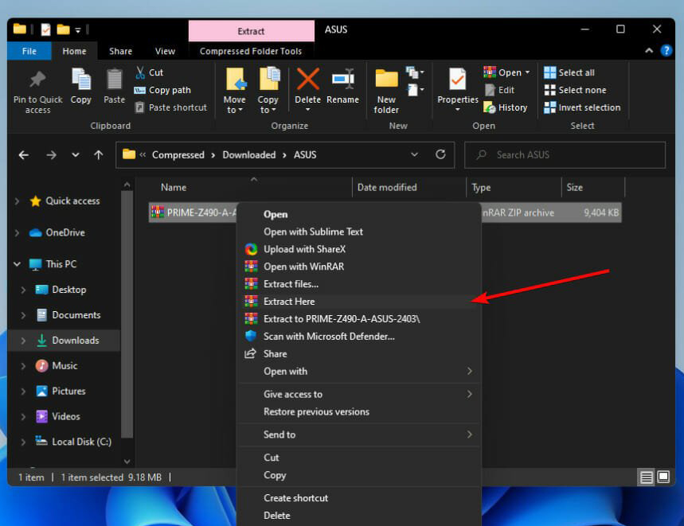This screenshot has width=684, height=526.
Task: Choose Open with Sublime Text
Action: (358, 232)
